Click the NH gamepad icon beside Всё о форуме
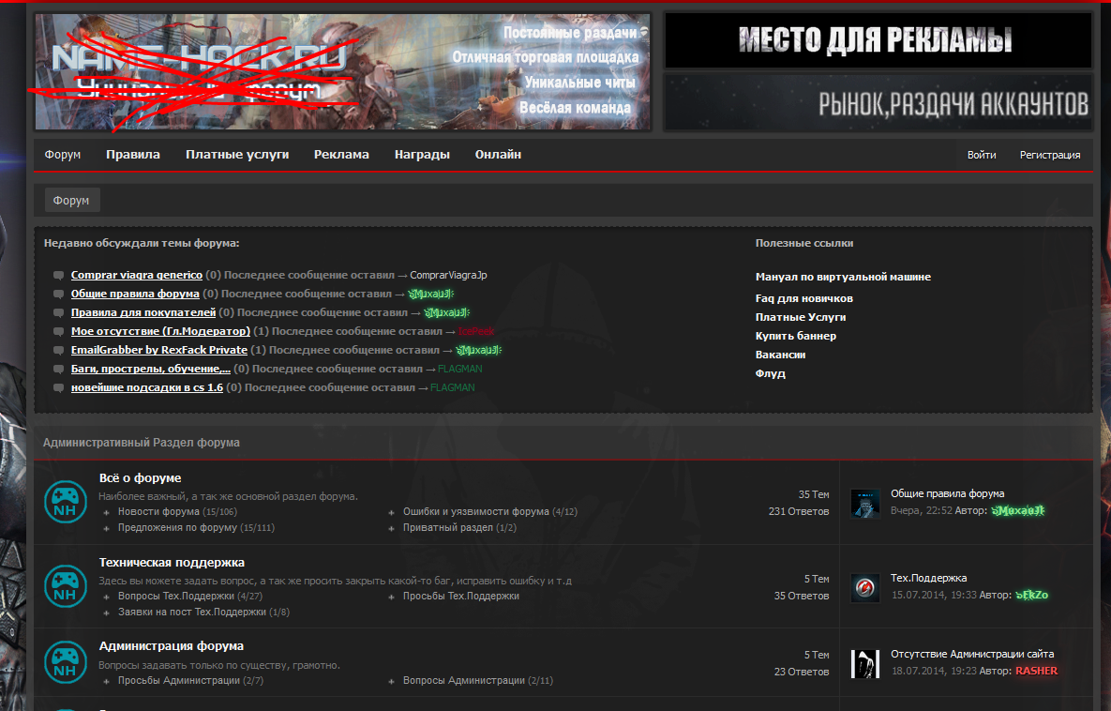 click(66, 502)
